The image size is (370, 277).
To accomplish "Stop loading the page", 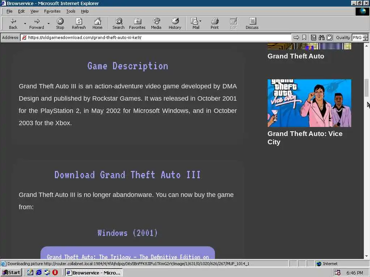I will (x=60, y=24).
